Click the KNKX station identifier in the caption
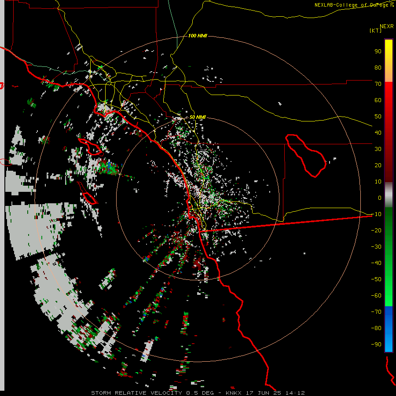The image size is (396, 396). coord(233,393)
